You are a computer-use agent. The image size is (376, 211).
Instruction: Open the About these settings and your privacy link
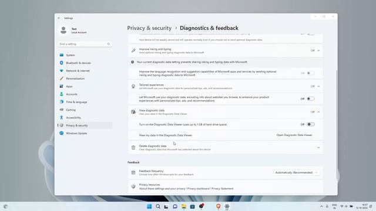coord(162,189)
